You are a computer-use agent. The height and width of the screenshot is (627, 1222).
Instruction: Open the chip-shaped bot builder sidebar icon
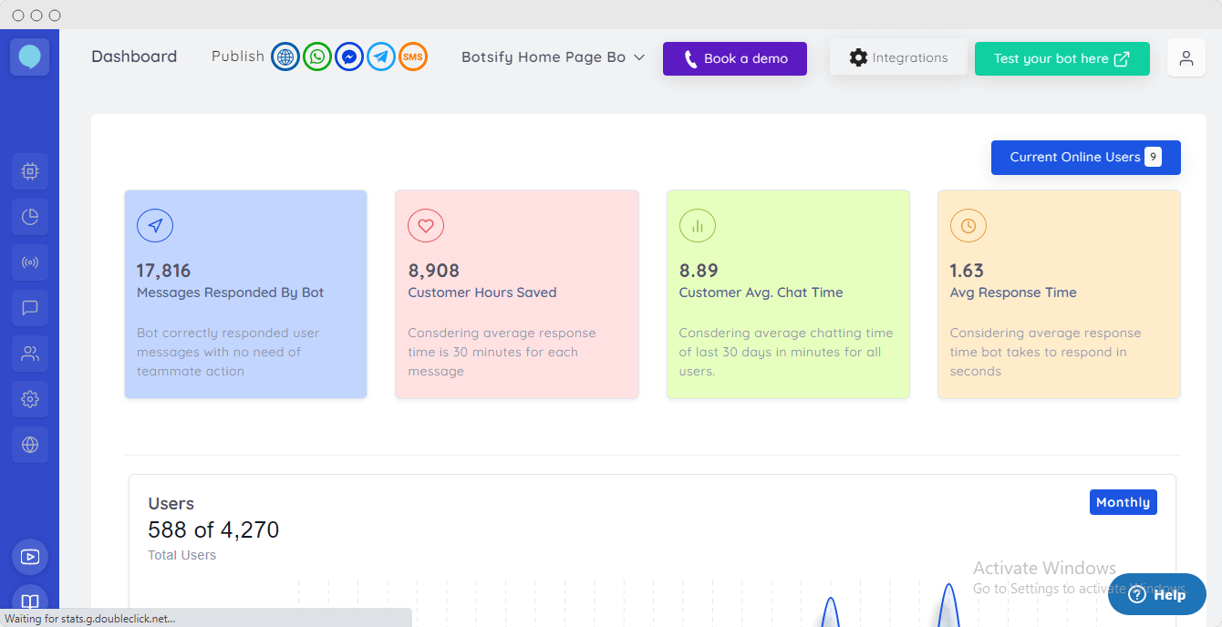click(x=30, y=171)
